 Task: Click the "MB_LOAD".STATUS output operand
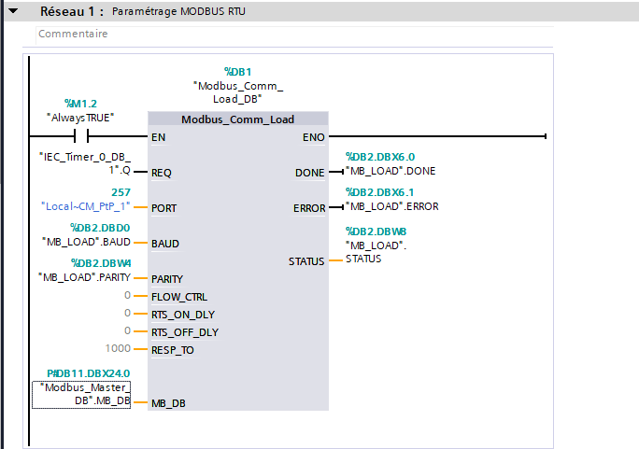click(x=377, y=250)
